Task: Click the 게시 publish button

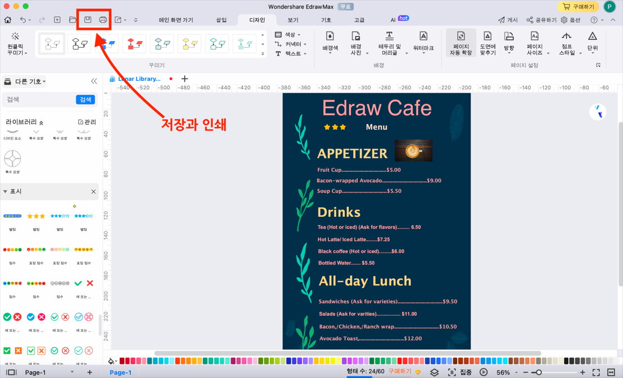Action: [508, 20]
